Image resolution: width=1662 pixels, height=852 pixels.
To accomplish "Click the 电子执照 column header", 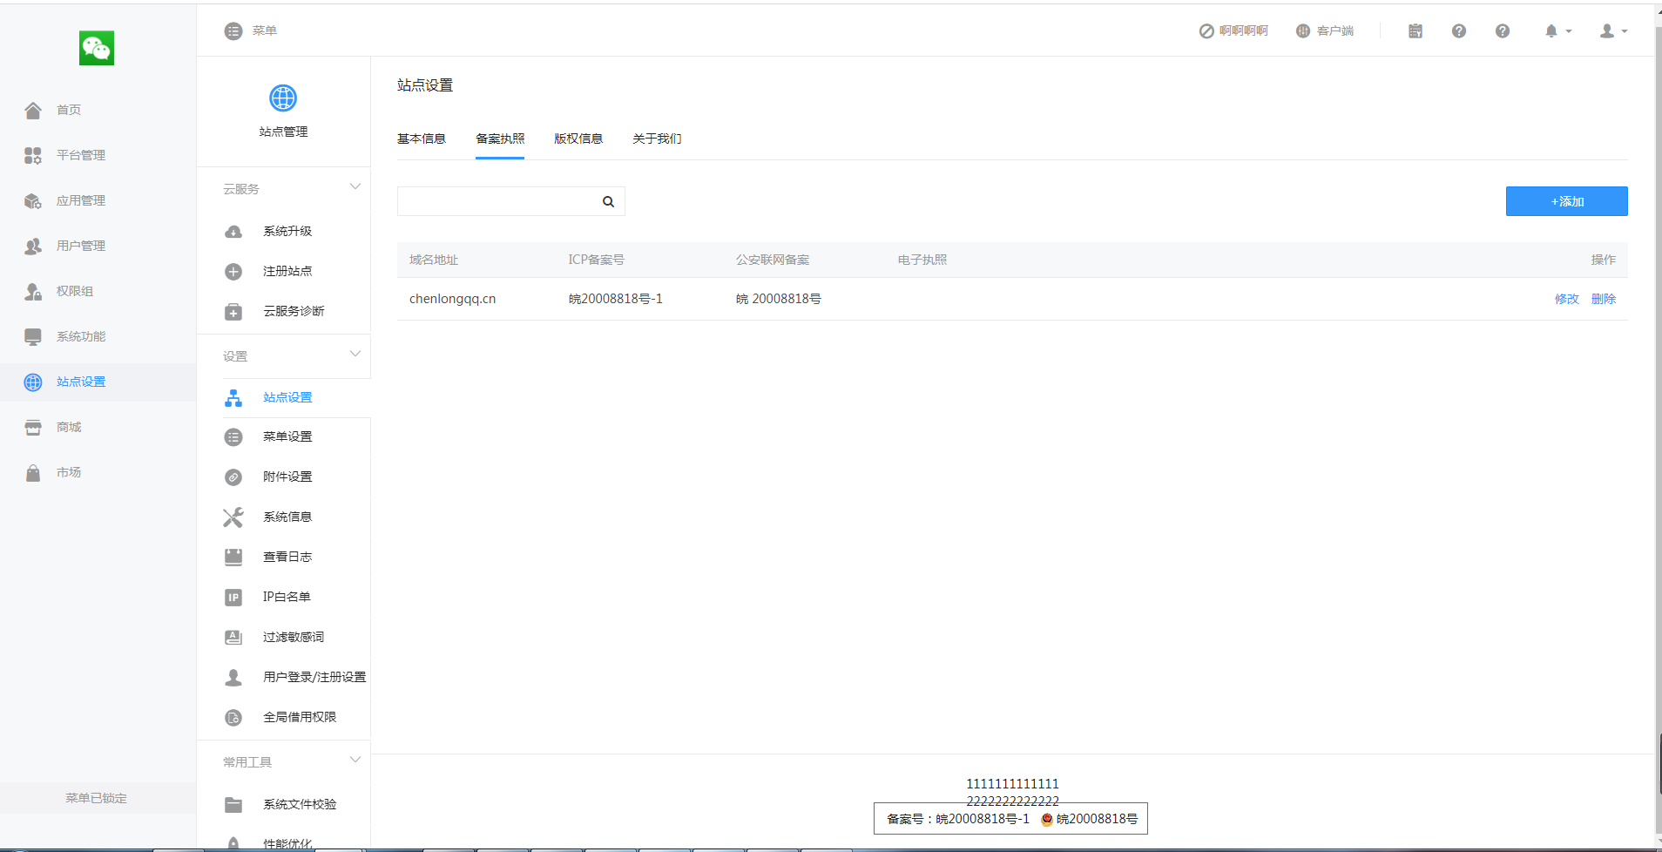I will coord(922,260).
